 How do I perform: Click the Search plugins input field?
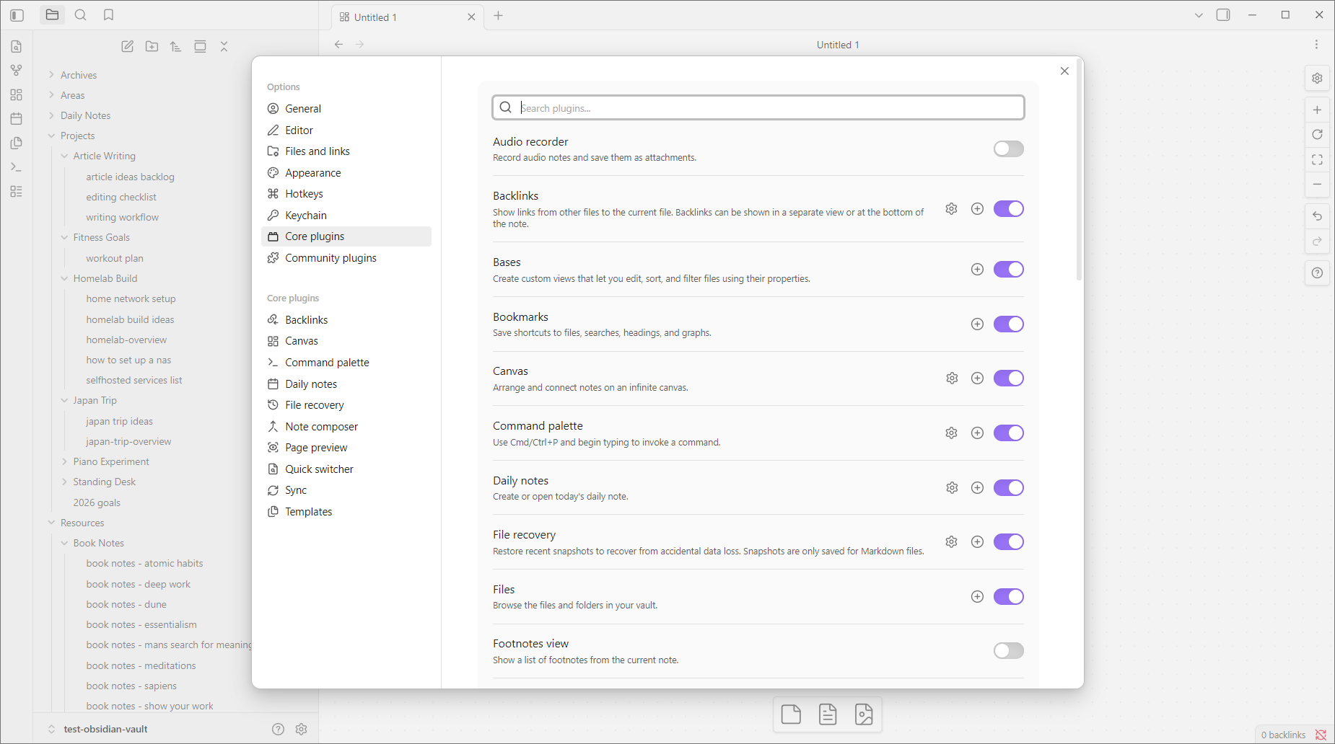(x=758, y=108)
